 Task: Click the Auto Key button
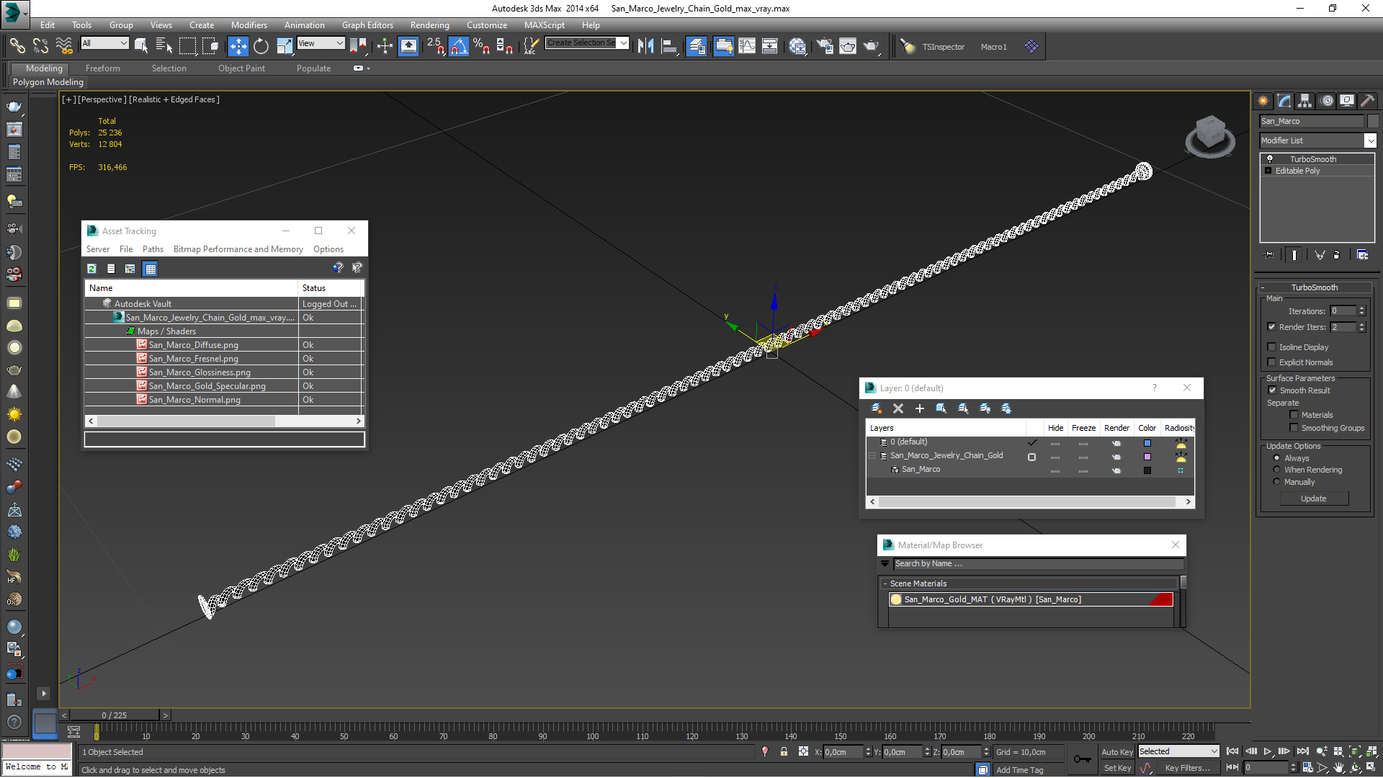1117,752
